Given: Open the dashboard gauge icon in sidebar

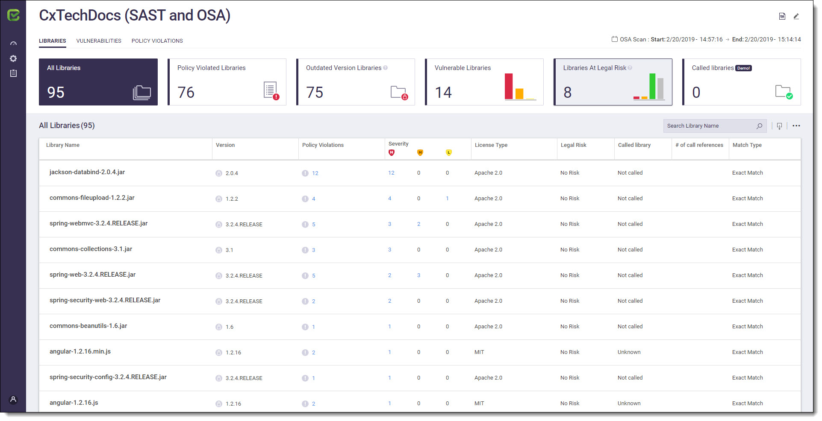Looking at the screenshot, I should tap(13, 44).
